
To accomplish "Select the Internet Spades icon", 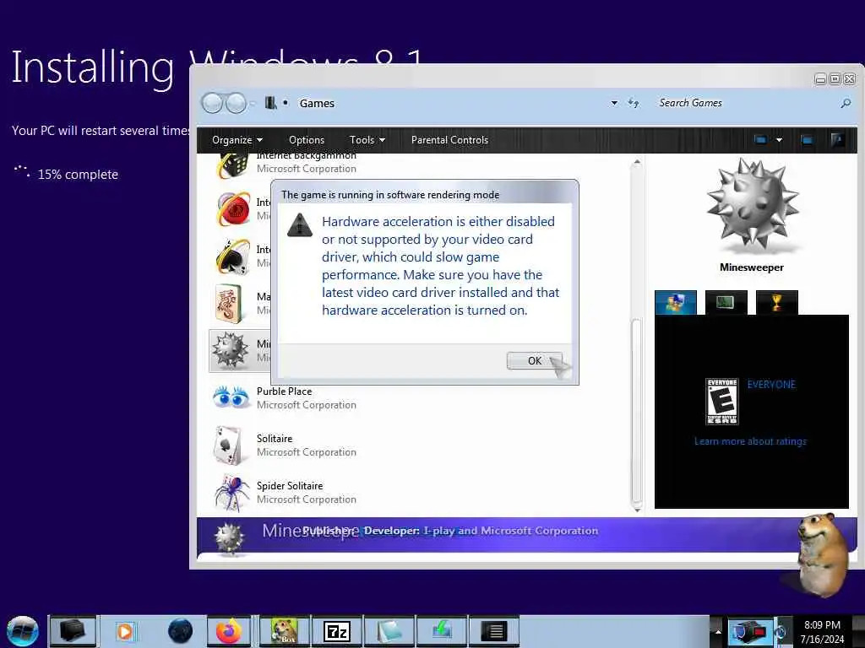I will [233, 256].
